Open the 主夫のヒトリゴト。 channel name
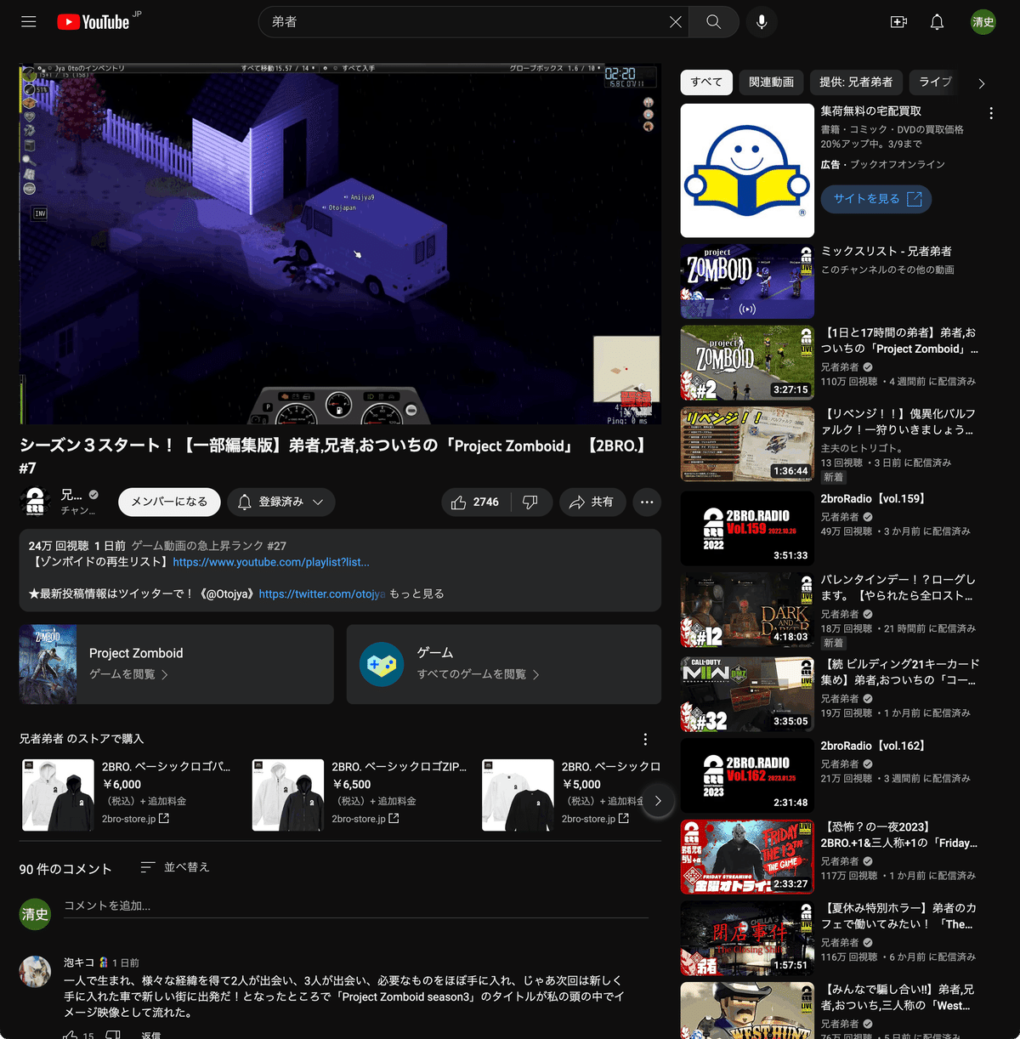 [x=862, y=448]
